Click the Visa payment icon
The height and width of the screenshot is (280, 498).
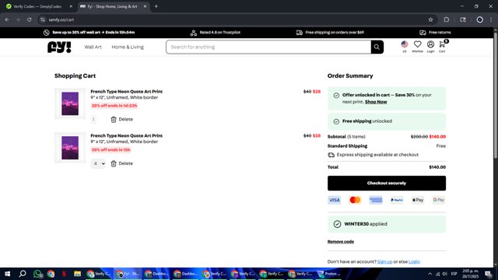(x=334, y=200)
